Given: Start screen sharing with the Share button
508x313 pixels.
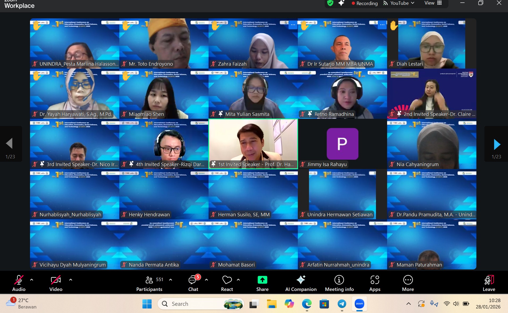Looking at the screenshot, I should point(262,283).
